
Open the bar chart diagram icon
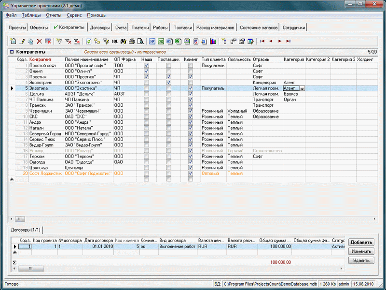(212, 42)
